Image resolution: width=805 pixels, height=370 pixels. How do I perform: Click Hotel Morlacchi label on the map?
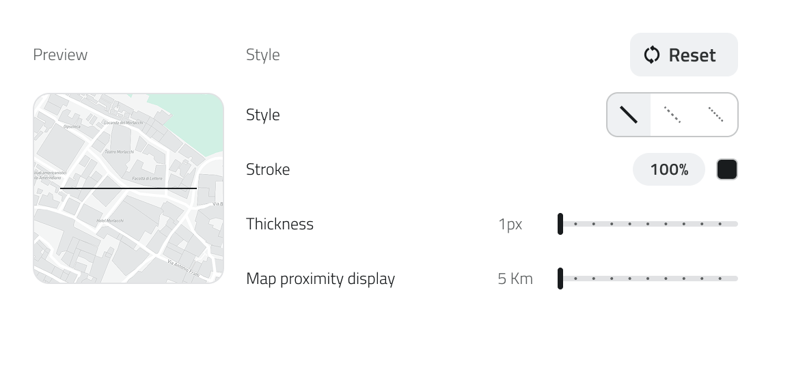tap(110, 220)
